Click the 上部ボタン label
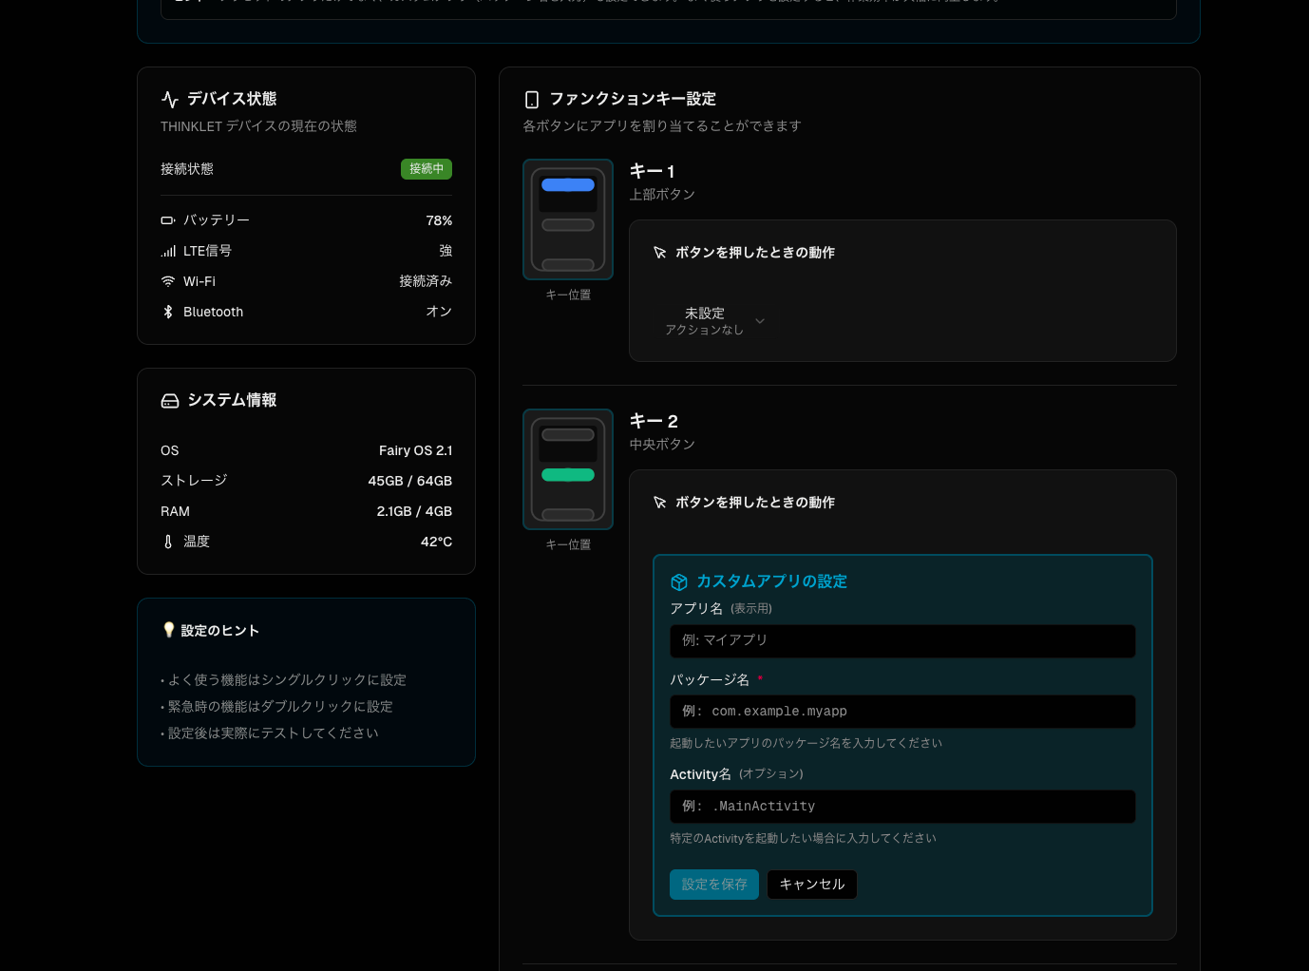Screen dimensions: 1309x971 coord(662,195)
